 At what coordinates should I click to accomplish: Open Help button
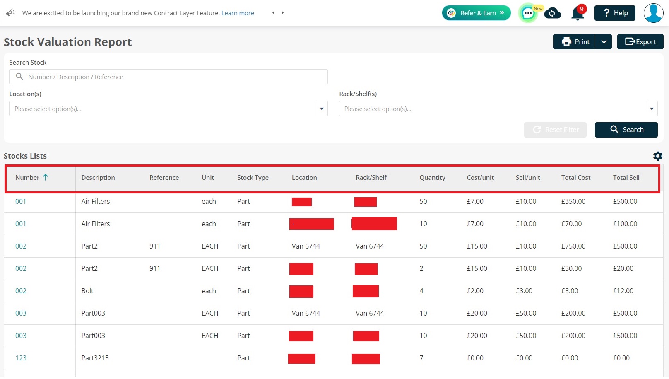point(615,13)
